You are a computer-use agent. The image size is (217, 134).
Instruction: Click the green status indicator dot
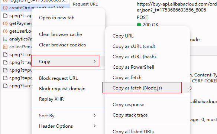[x=139, y=25]
